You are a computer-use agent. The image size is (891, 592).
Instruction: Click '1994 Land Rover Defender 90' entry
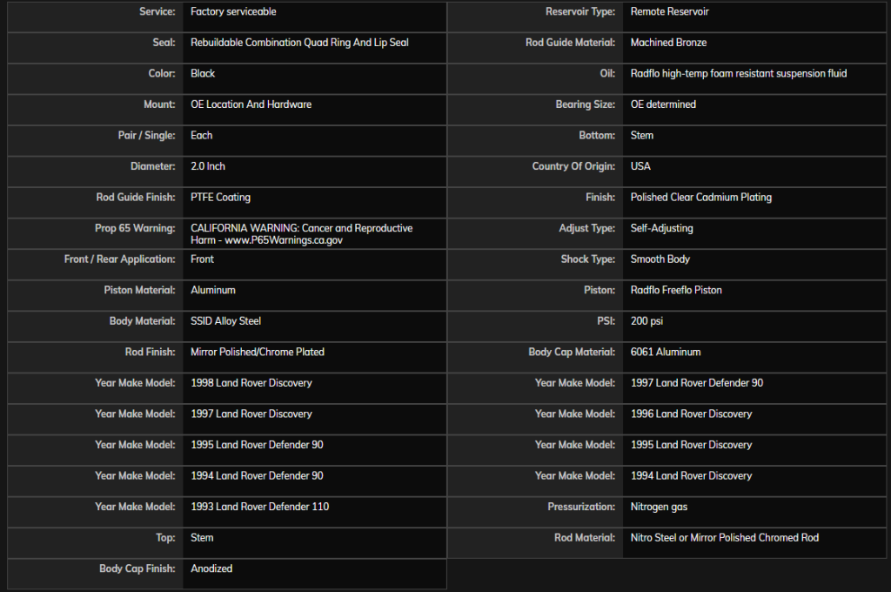click(x=257, y=475)
